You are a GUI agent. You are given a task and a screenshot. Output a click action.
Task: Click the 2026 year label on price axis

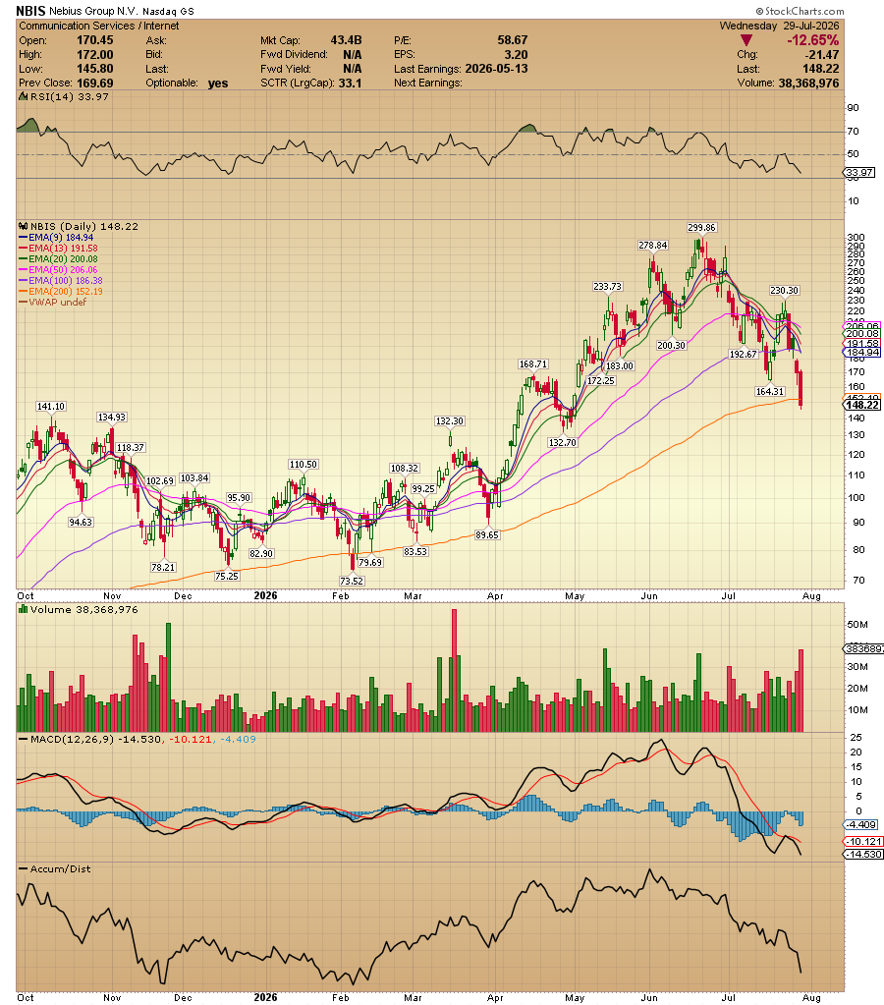[x=265, y=595]
